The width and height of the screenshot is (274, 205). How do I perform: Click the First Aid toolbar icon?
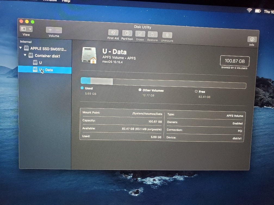(x=113, y=33)
